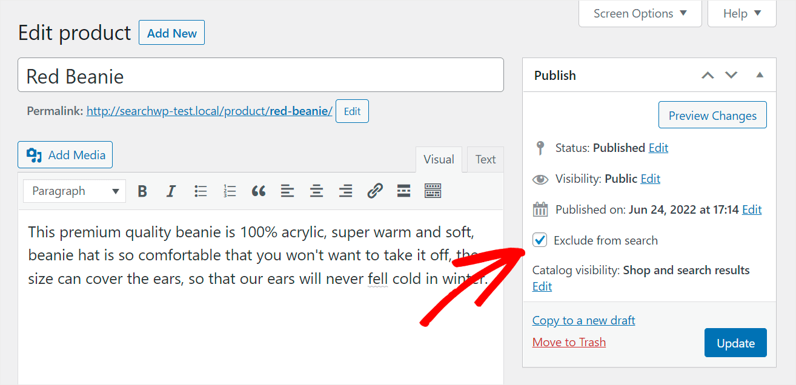The height and width of the screenshot is (385, 796).
Task: Apply italic formatting to text
Action: (x=171, y=191)
